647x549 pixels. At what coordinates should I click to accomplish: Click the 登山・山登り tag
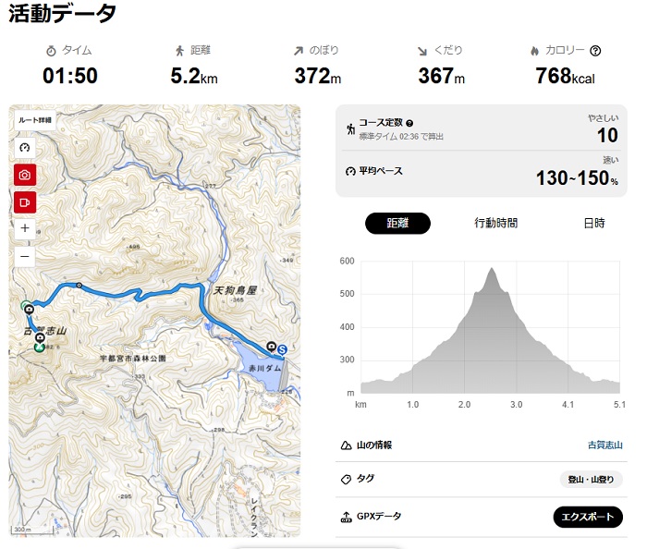[592, 479]
